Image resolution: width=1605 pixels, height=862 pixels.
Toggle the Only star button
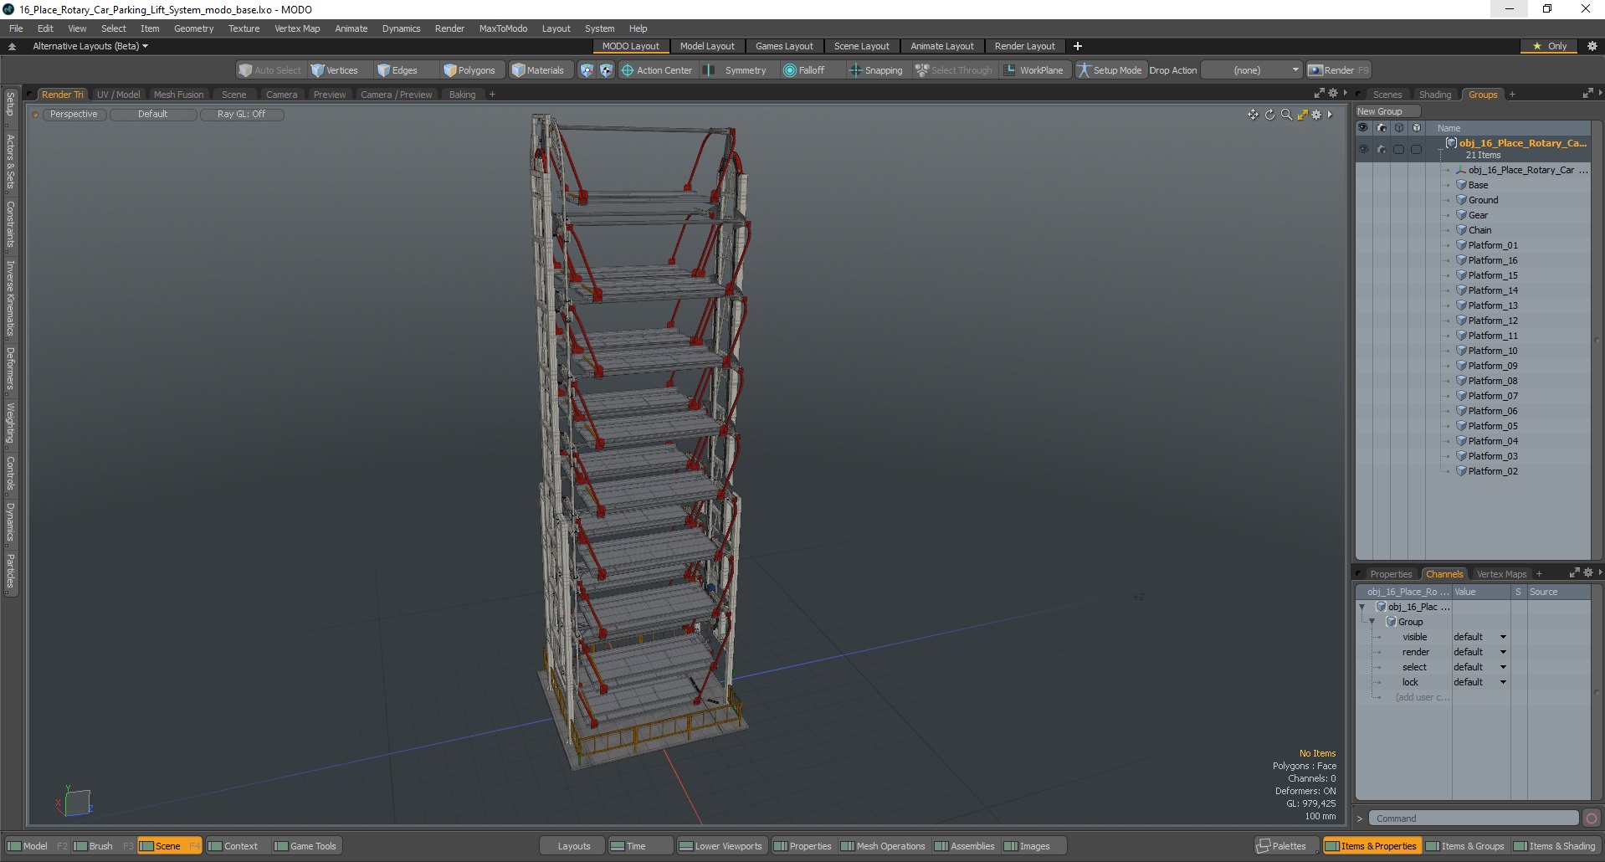pos(1550,46)
